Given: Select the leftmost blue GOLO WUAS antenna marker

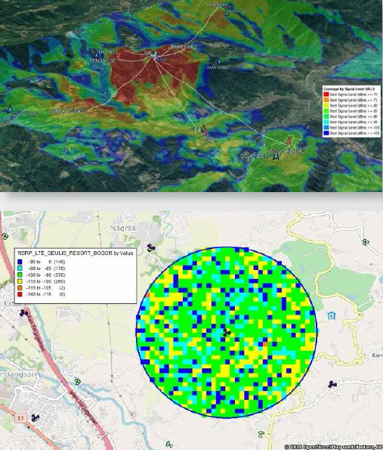Looking at the screenshot, I should tap(11, 109).
